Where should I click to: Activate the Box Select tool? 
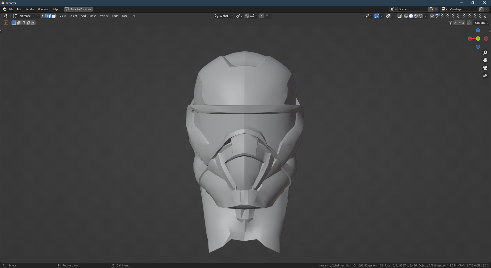(14, 23)
